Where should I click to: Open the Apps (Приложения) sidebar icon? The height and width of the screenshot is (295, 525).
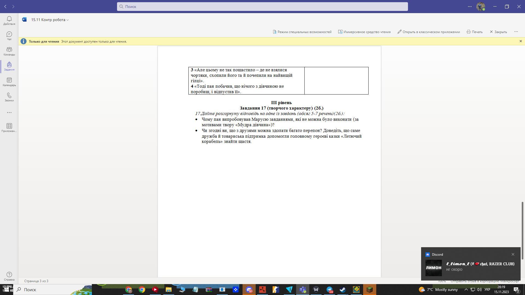tap(9, 127)
